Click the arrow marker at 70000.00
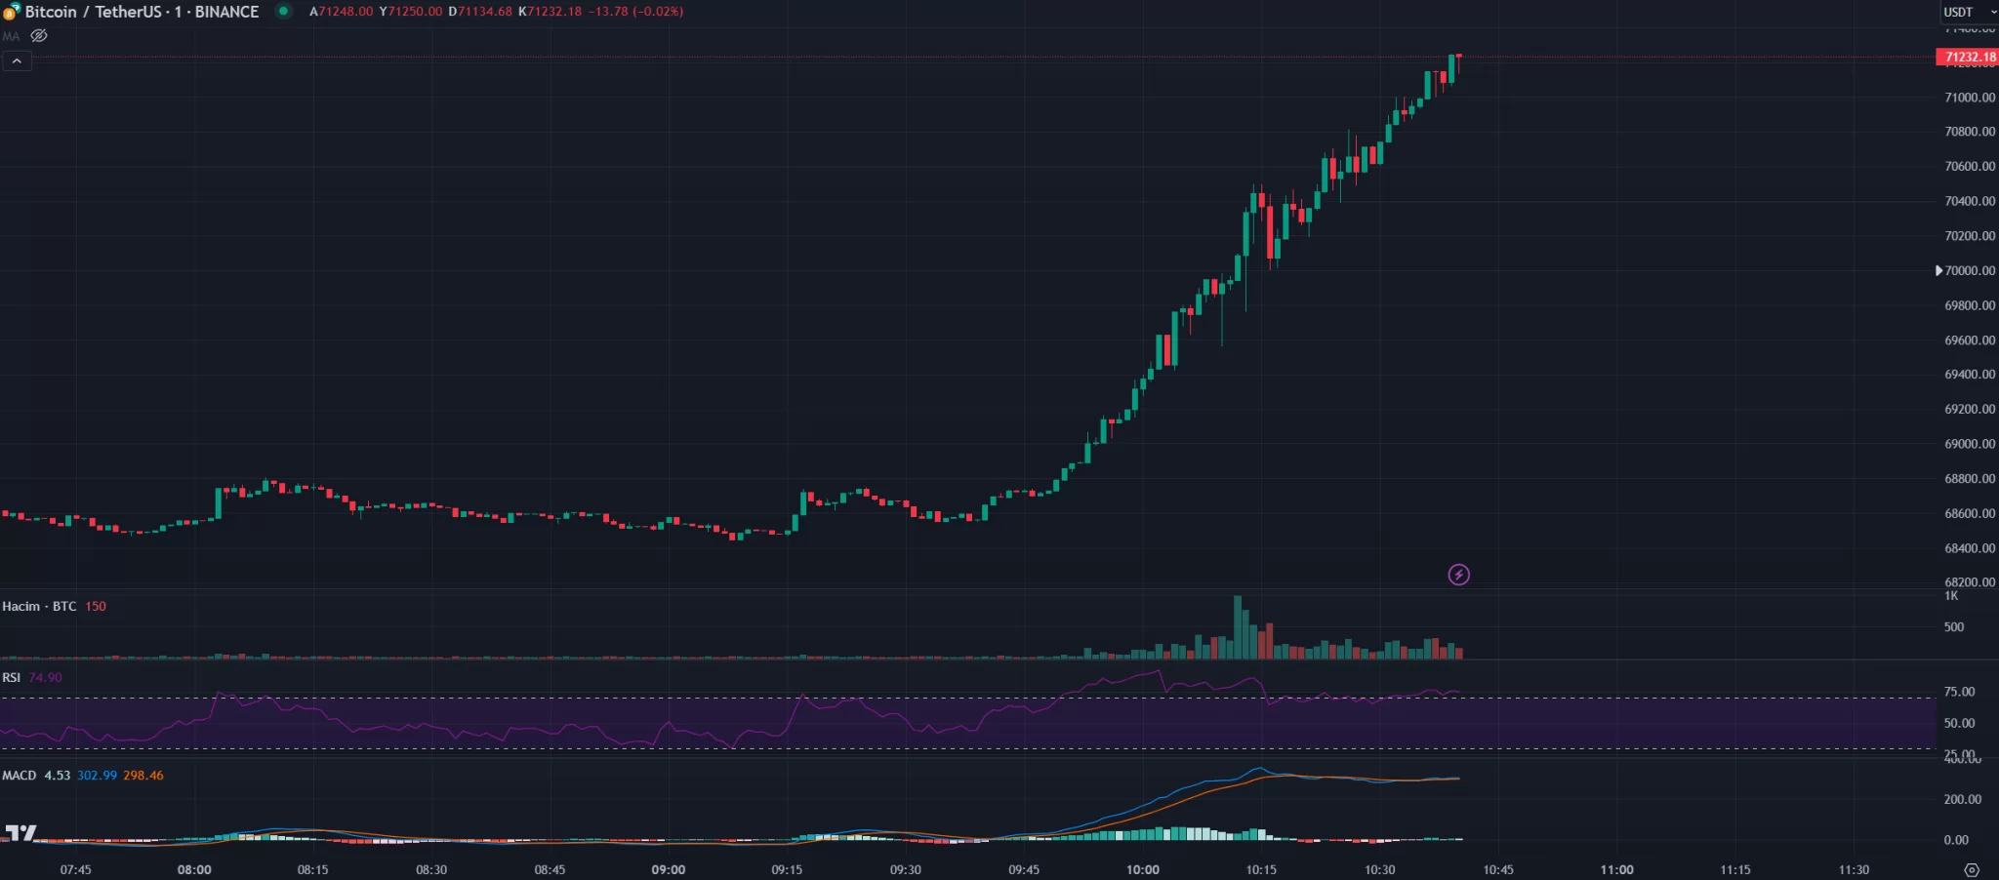Screen dimensions: 1999x880 pos(1939,270)
